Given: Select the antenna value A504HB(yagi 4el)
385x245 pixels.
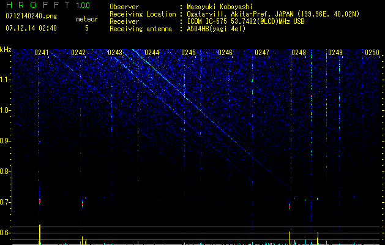Looking at the screenshot, I should tap(216, 29).
